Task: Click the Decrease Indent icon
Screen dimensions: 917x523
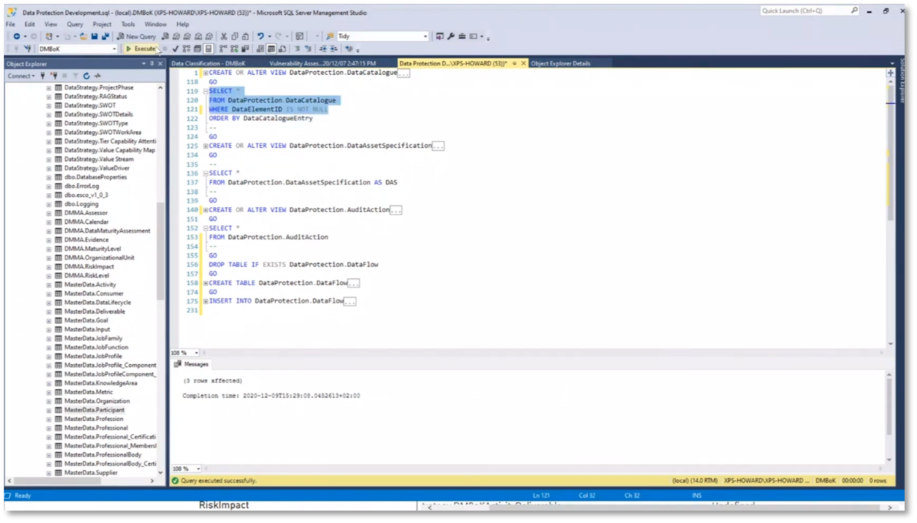Action: tap(323, 49)
